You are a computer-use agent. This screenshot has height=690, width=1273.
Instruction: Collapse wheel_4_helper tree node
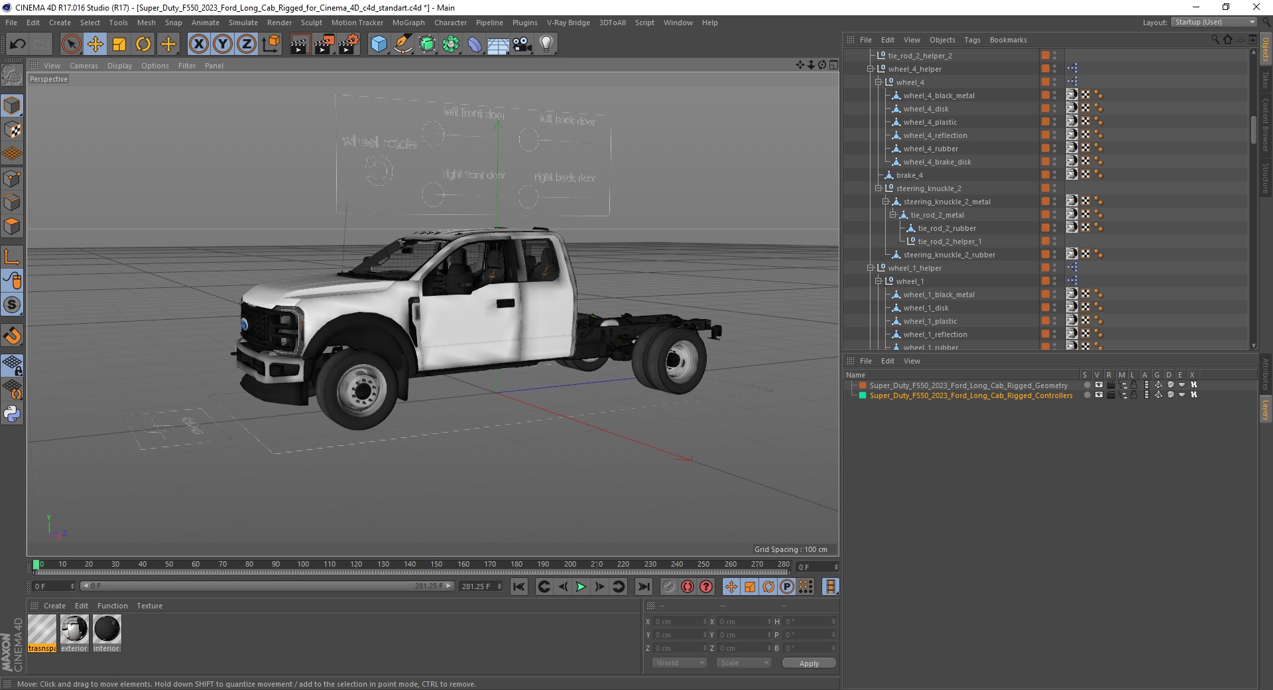[x=871, y=69]
